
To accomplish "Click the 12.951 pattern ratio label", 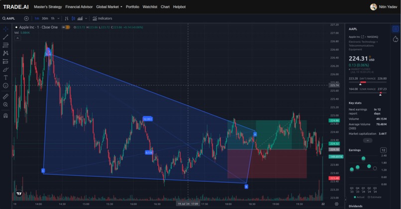I will (x=148, y=119).
